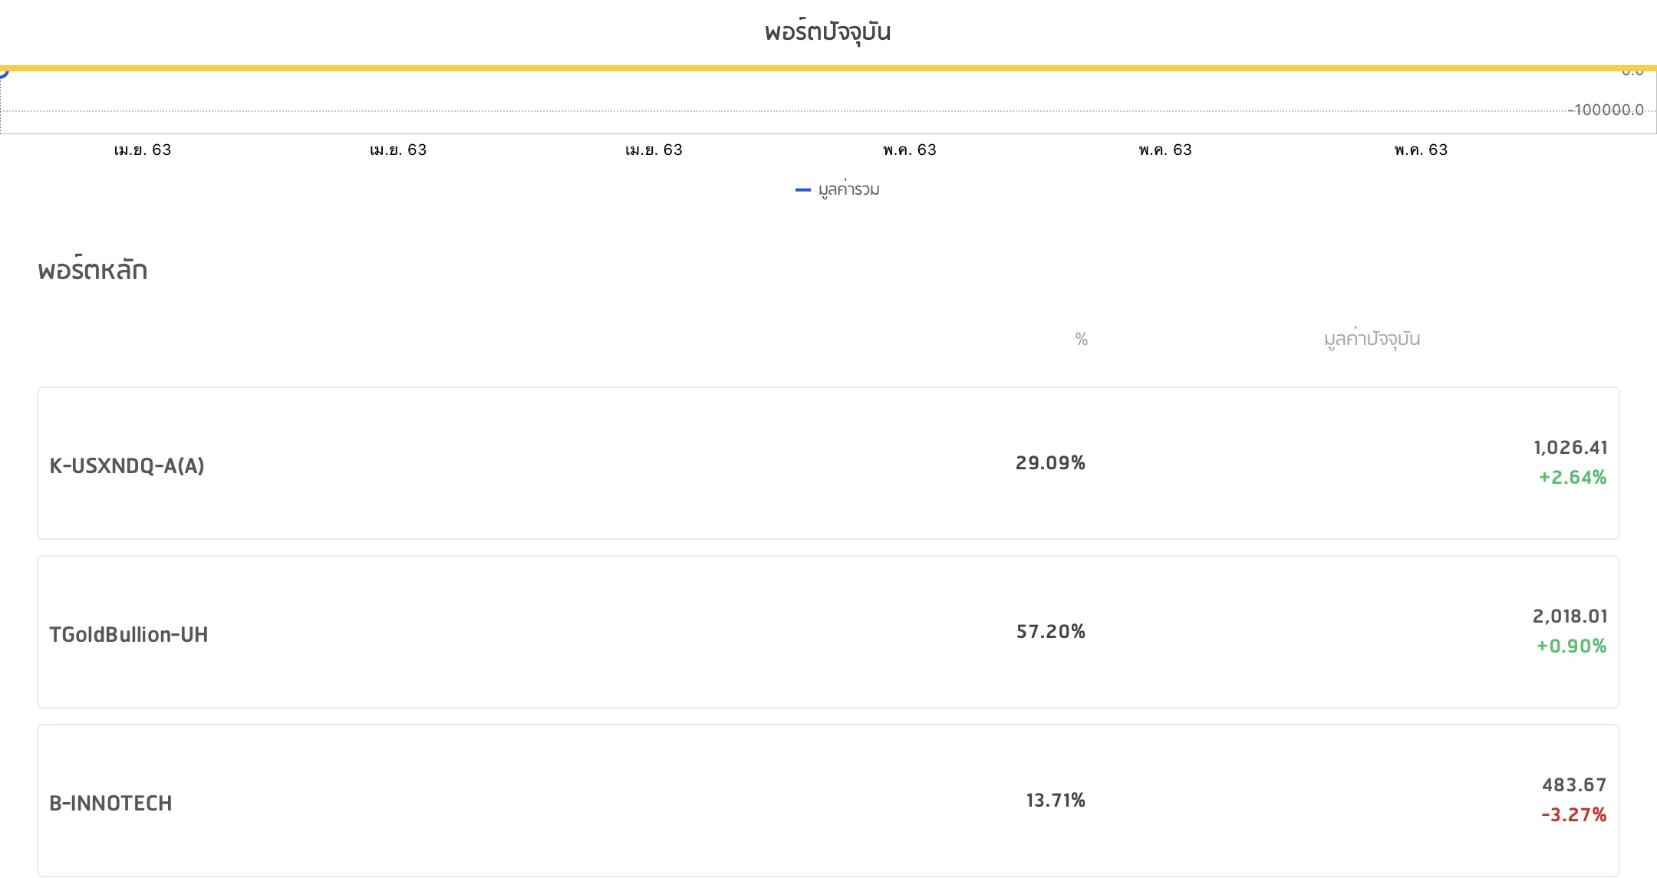Viewport: 1657px width, 878px height.
Task: Click the 2,018.01 current value
Action: coord(1570,617)
